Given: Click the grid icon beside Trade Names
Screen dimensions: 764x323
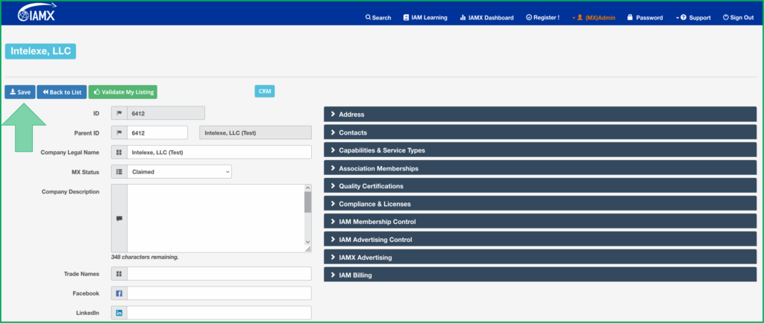Looking at the screenshot, I should coord(119,273).
